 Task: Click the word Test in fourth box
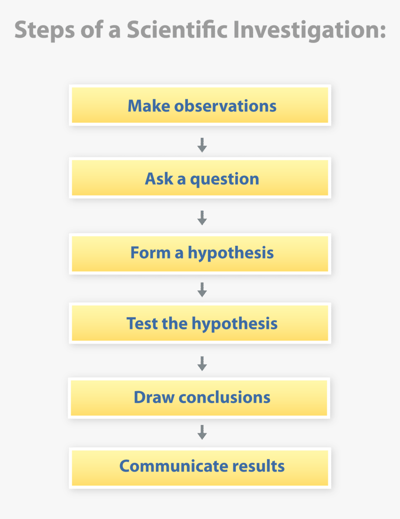pyautogui.click(x=142, y=324)
